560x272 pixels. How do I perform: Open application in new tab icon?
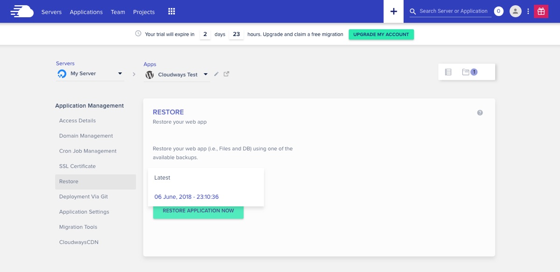pyautogui.click(x=226, y=74)
